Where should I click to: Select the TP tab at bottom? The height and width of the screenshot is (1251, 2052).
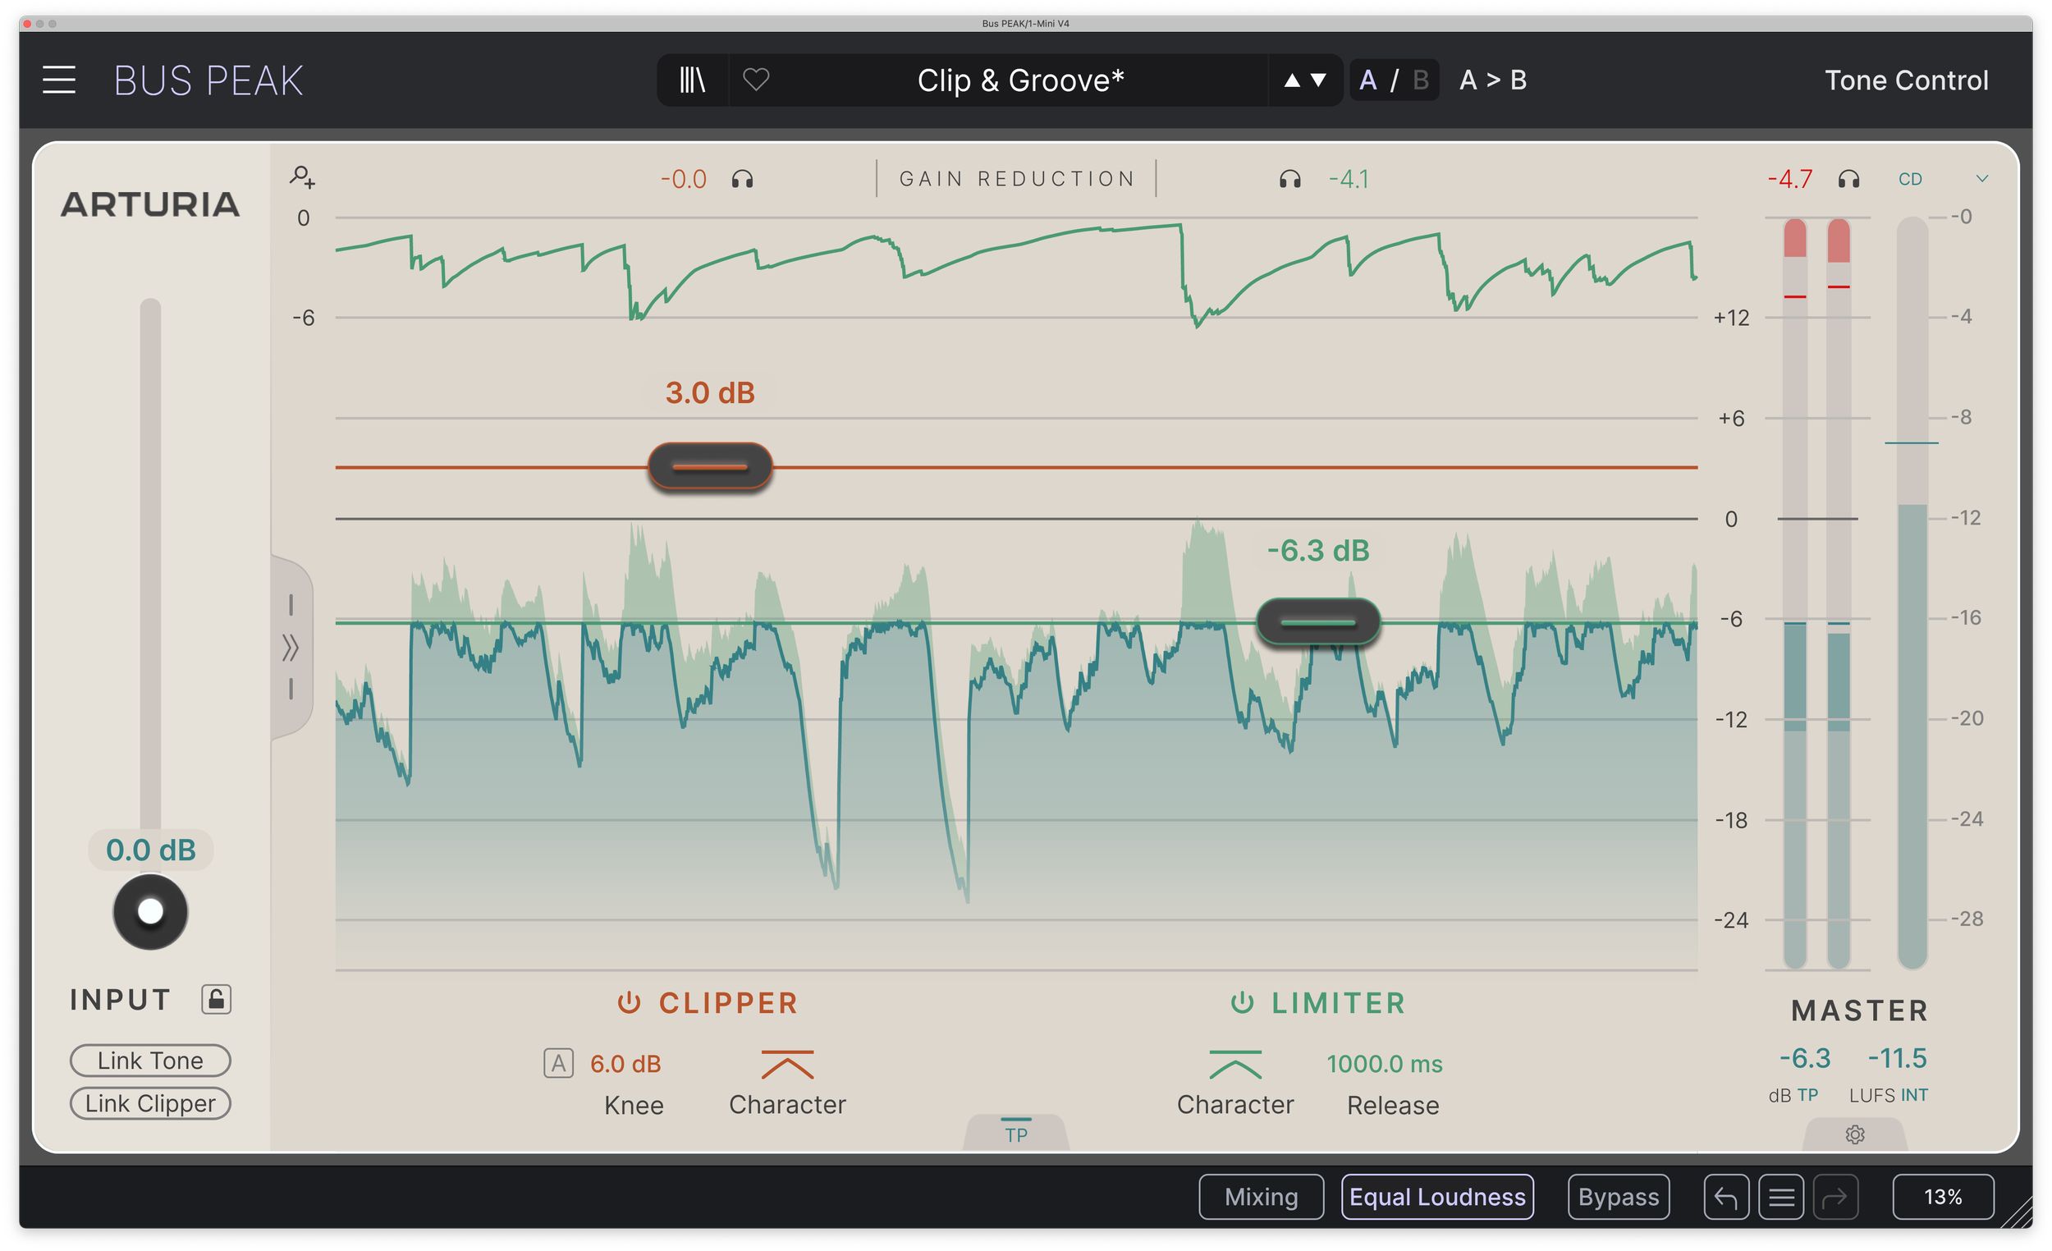click(1016, 1133)
